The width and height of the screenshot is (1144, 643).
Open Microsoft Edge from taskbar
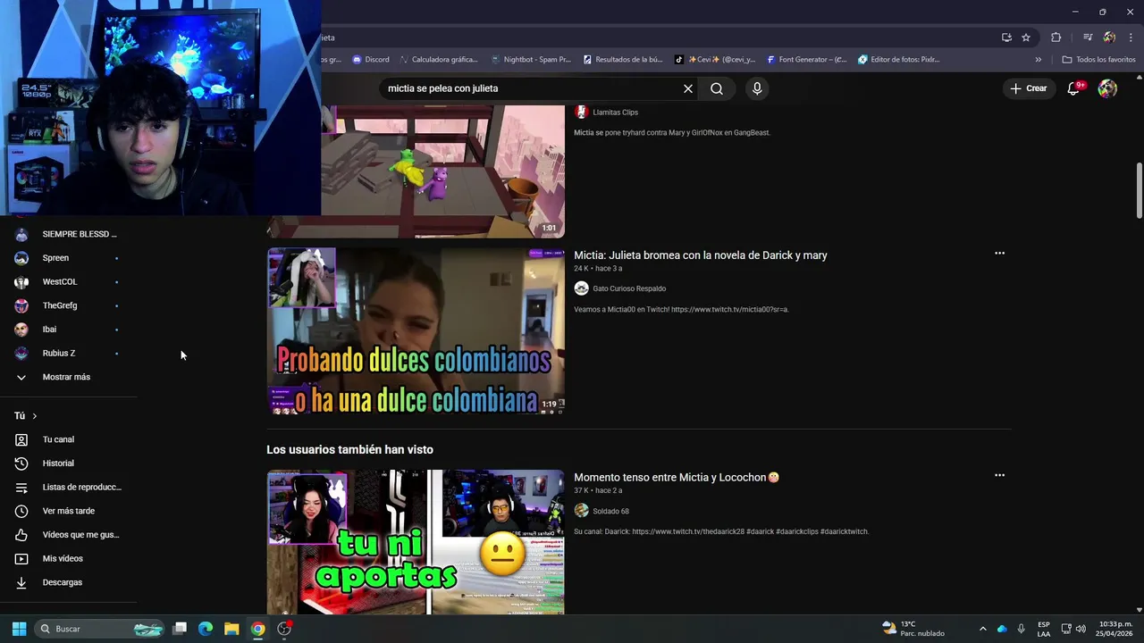(x=206, y=629)
